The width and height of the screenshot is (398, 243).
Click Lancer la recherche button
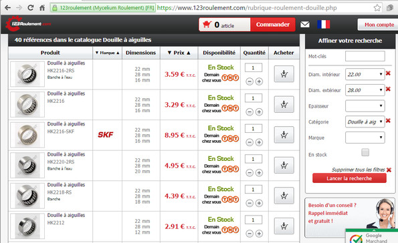(349, 178)
